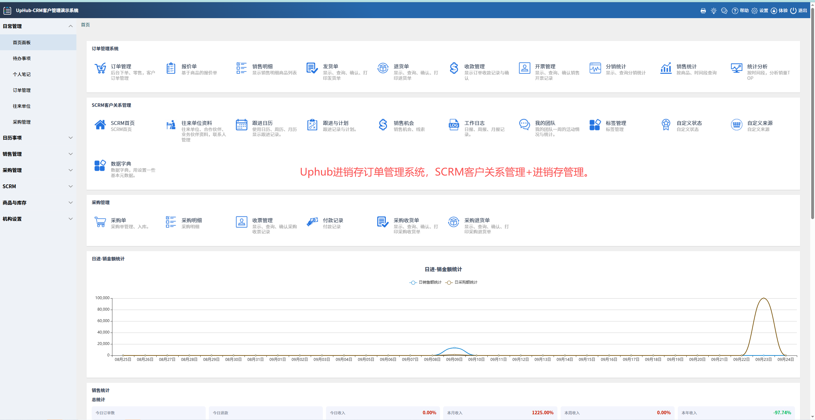
Task: Open the 付款记录 hand payment icon
Action: tap(312, 222)
